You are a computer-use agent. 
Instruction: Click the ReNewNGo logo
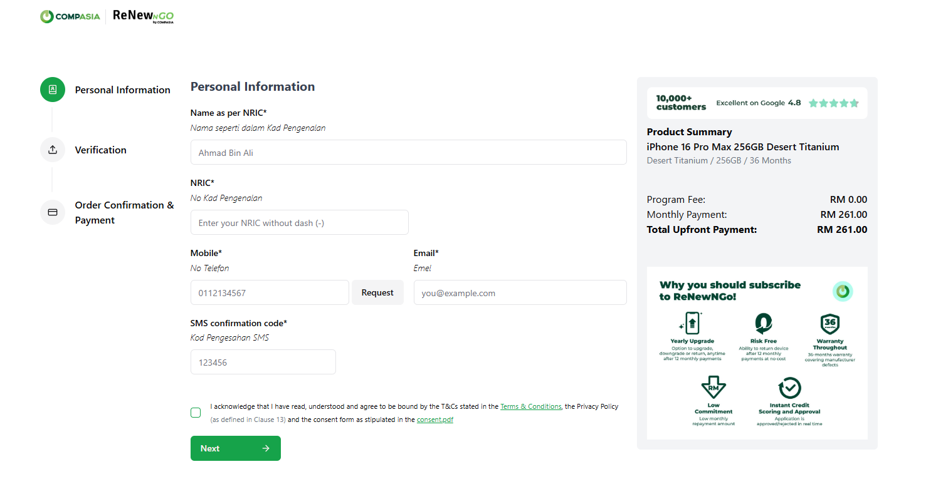(x=144, y=16)
